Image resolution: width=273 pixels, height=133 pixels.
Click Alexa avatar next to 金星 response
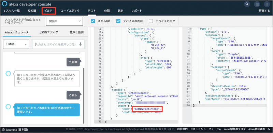[x=8, y=74]
